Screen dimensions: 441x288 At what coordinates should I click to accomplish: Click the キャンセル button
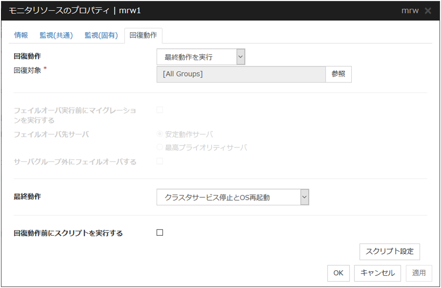[x=378, y=273]
